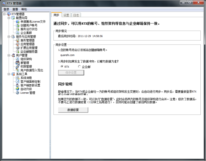Open the 企业集群 tree node icon
Image resolution: width=206 pixels, height=161 pixels.
18,33
